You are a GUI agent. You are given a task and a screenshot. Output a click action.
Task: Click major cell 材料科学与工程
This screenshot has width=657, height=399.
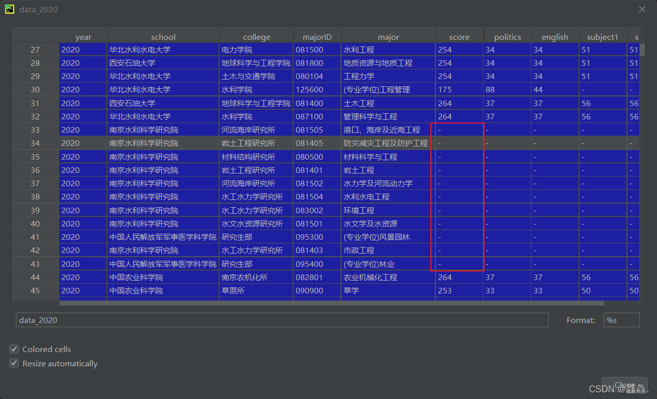pyautogui.click(x=388, y=157)
